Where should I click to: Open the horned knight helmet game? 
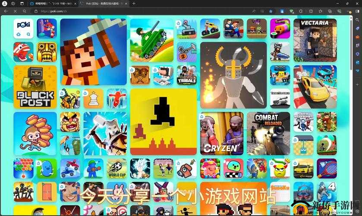(x=233, y=75)
